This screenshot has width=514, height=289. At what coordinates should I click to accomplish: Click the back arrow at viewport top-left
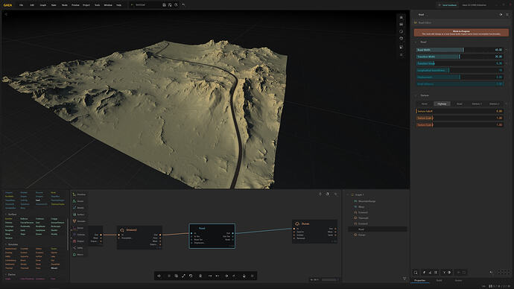(x=5, y=14)
